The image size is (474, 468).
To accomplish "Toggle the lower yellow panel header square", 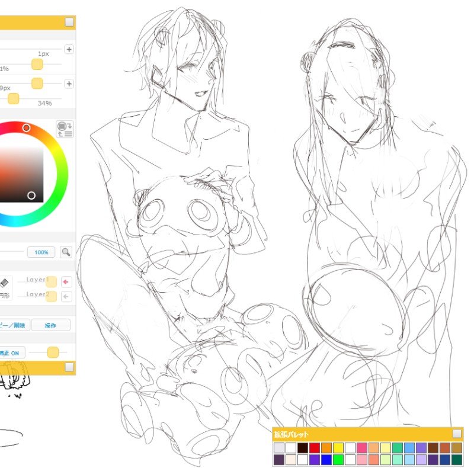I will pos(69,367).
